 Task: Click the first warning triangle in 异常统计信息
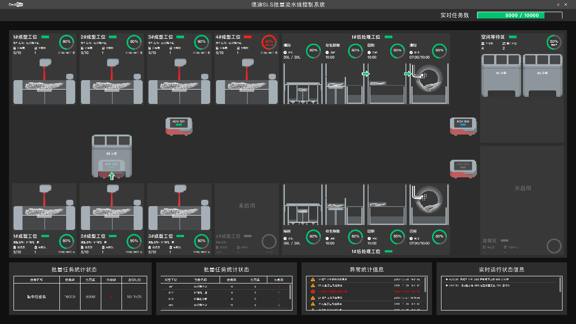313,279
